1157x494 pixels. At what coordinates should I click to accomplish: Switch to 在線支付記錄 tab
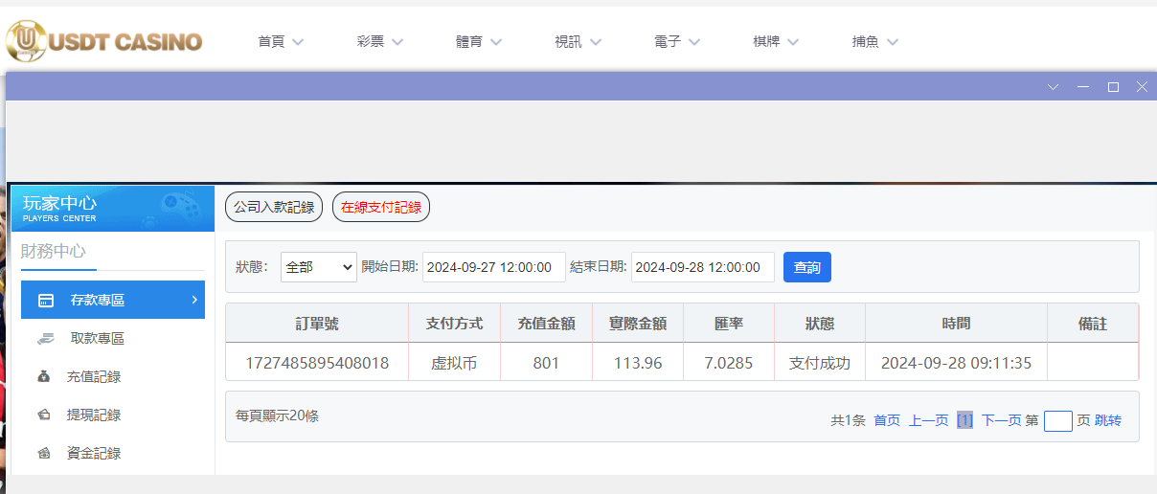tap(381, 207)
